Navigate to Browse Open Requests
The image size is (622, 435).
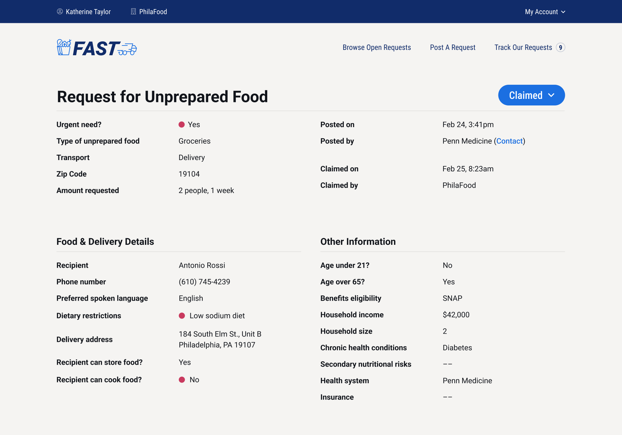(376, 47)
